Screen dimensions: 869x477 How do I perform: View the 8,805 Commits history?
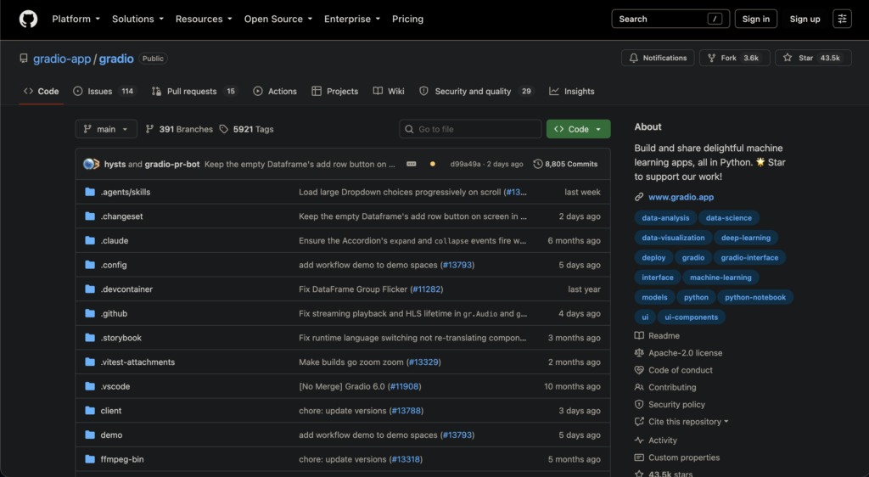[x=565, y=164]
